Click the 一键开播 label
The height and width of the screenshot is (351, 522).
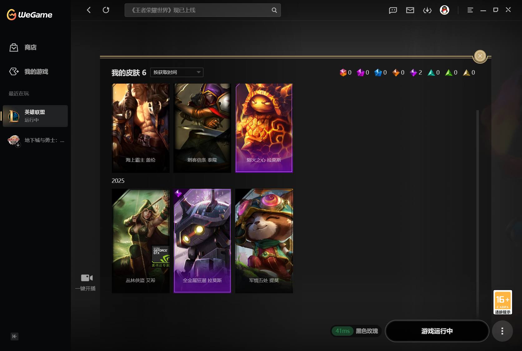click(x=85, y=288)
